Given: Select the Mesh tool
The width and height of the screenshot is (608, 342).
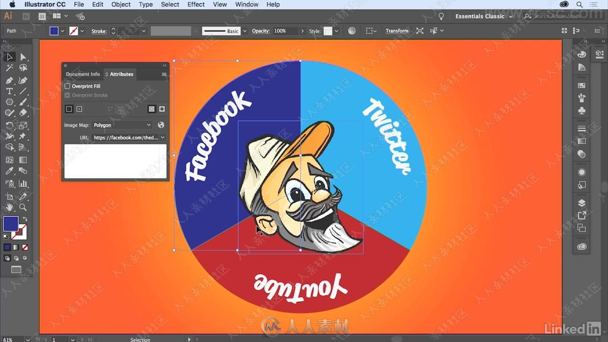Looking at the screenshot, I should [9, 160].
